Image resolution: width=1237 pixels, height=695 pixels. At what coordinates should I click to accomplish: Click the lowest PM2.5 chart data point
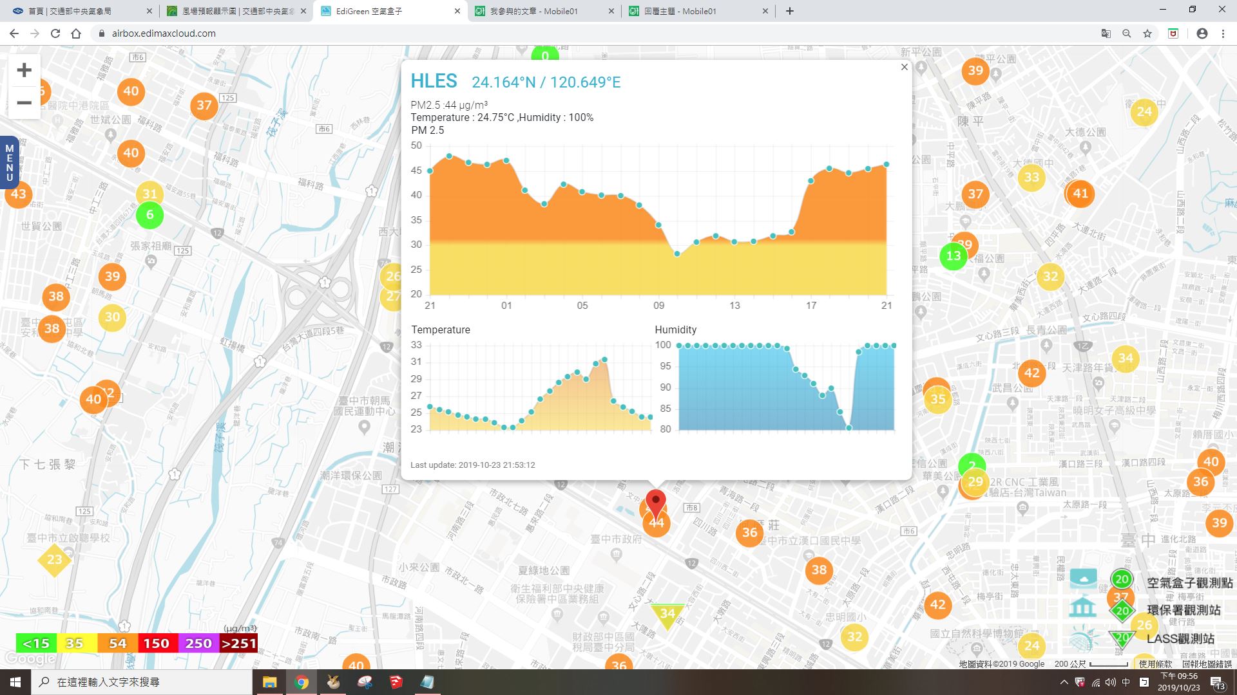(x=677, y=254)
